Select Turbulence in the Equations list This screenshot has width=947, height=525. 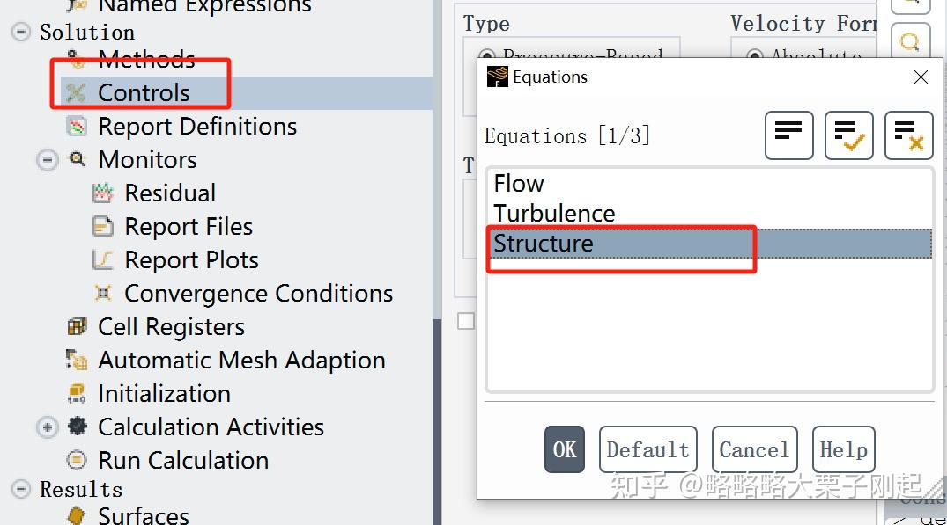click(554, 214)
